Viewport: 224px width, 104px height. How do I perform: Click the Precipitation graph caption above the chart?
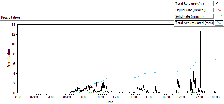[10, 18]
